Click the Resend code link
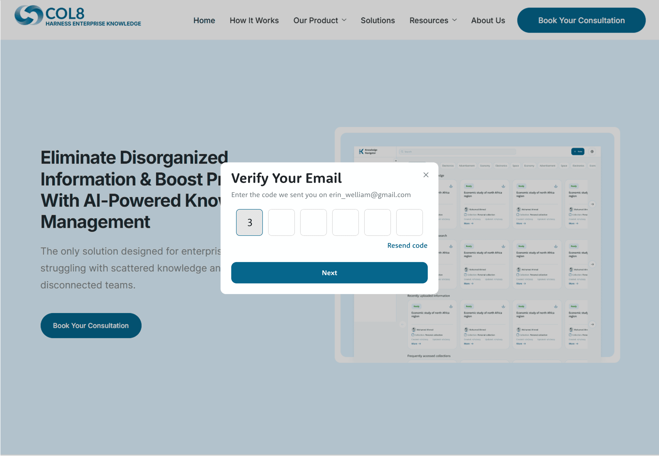The width and height of the screenshot is (659, 456). [x=407, y=245]
